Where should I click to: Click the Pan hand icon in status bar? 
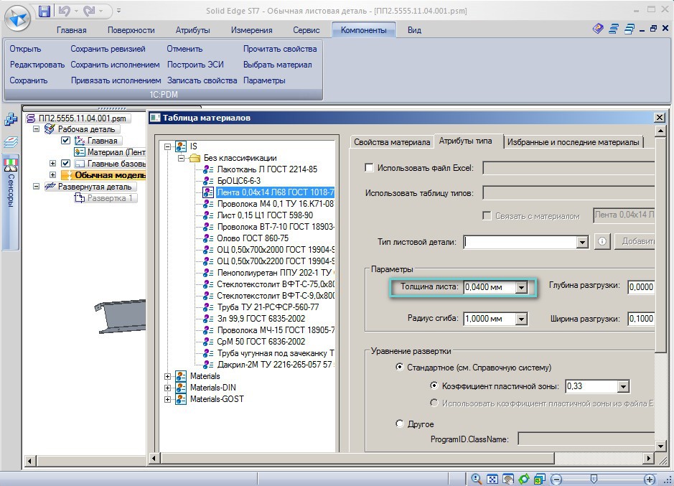coord(508,479)
